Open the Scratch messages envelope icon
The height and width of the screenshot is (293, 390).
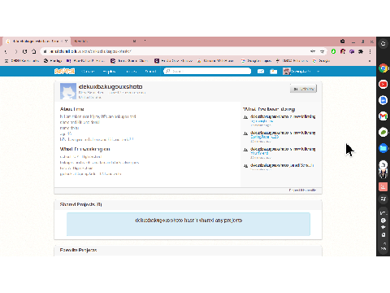pos(261,72)
